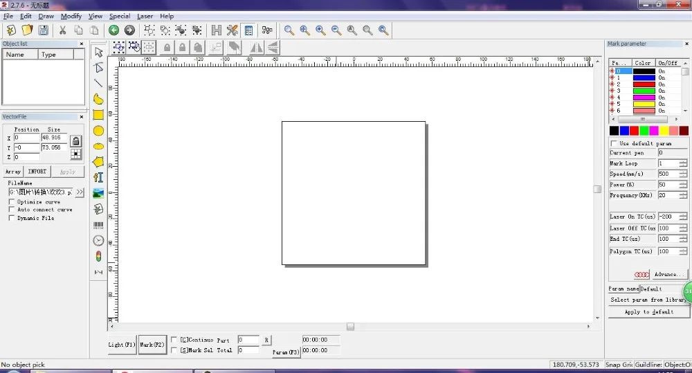Click the Array button

tap(12, 171)
